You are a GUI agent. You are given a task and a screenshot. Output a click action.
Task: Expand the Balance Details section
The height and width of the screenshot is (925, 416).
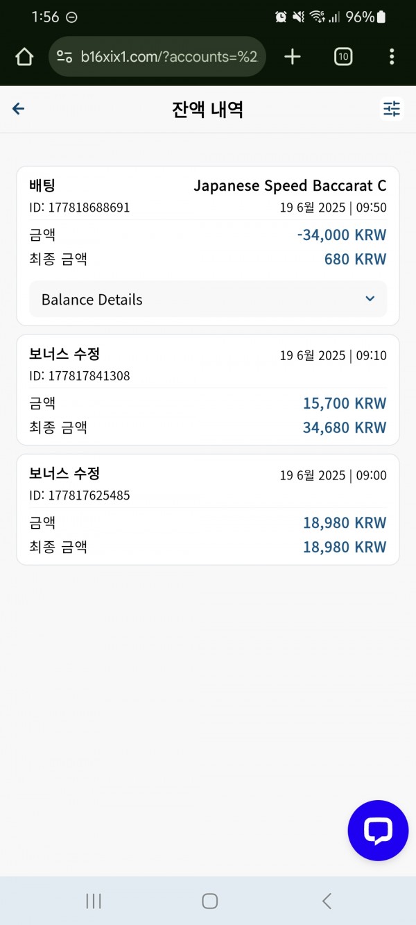208,299
